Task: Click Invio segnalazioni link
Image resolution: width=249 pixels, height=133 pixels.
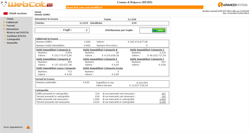Action: (x=13, y=127)
